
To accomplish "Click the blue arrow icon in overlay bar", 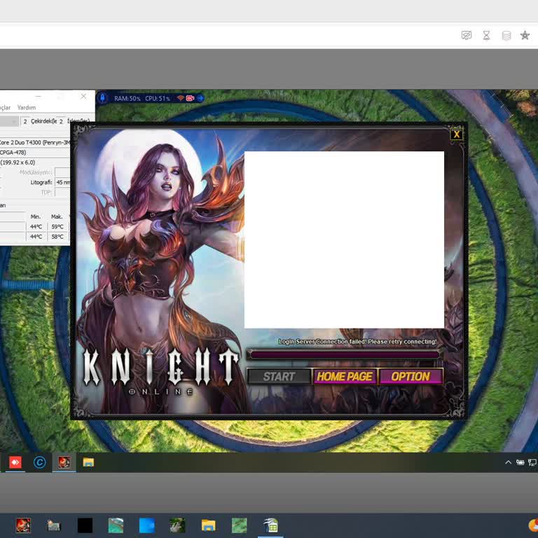I will [x=200, y=98].
